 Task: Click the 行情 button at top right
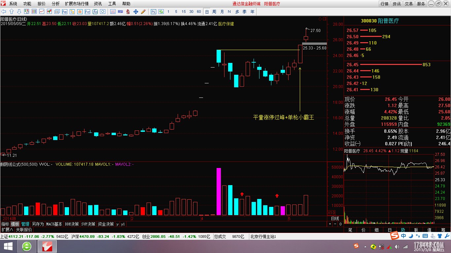[x=384, y=4]
